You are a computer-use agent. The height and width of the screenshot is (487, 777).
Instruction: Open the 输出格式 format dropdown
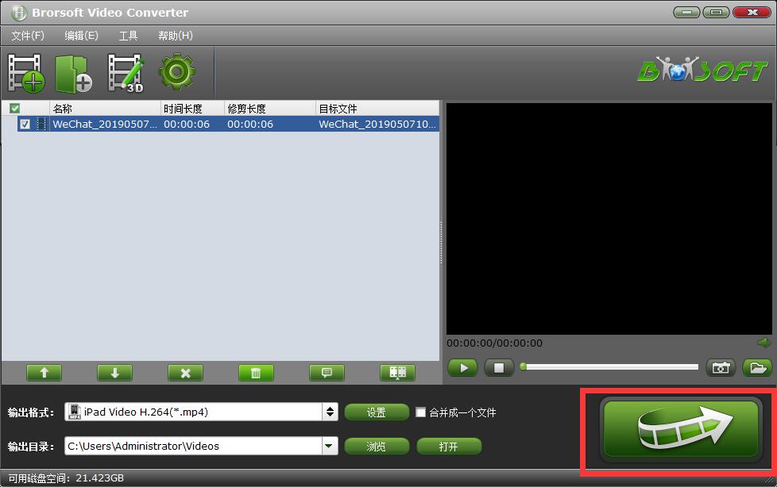[x=329, y=412]
